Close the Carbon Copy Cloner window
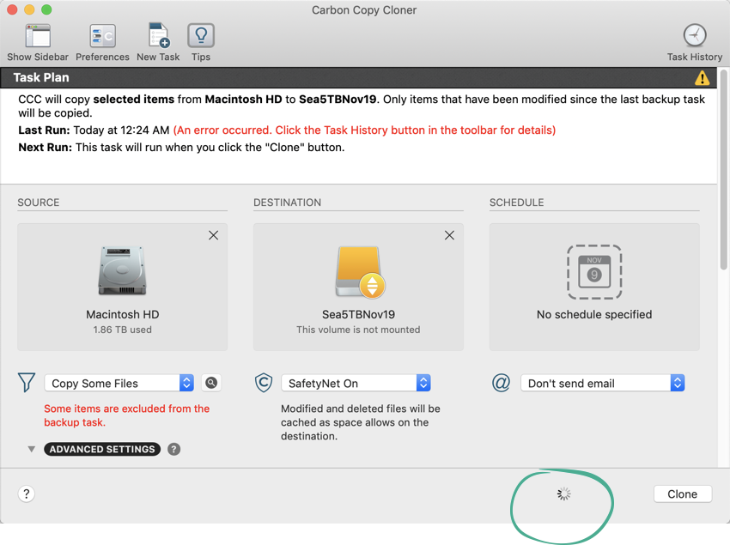 (12, 9)
